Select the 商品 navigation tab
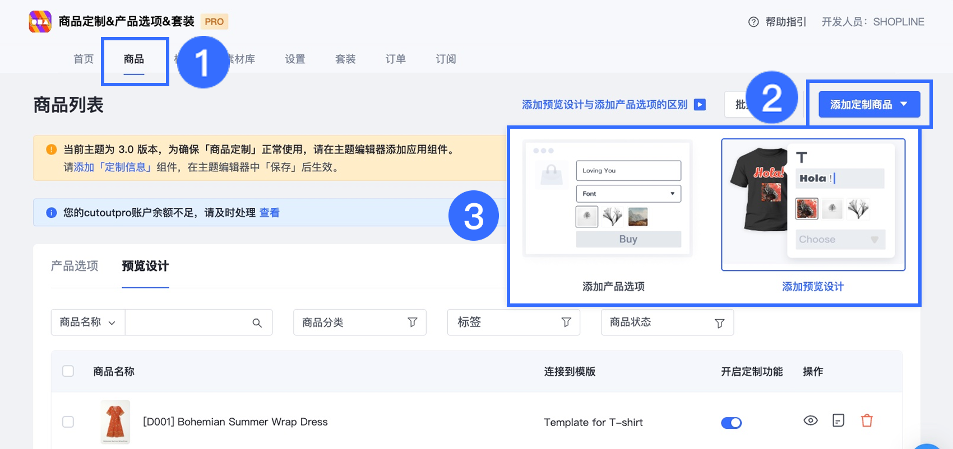 click(134, 59)
